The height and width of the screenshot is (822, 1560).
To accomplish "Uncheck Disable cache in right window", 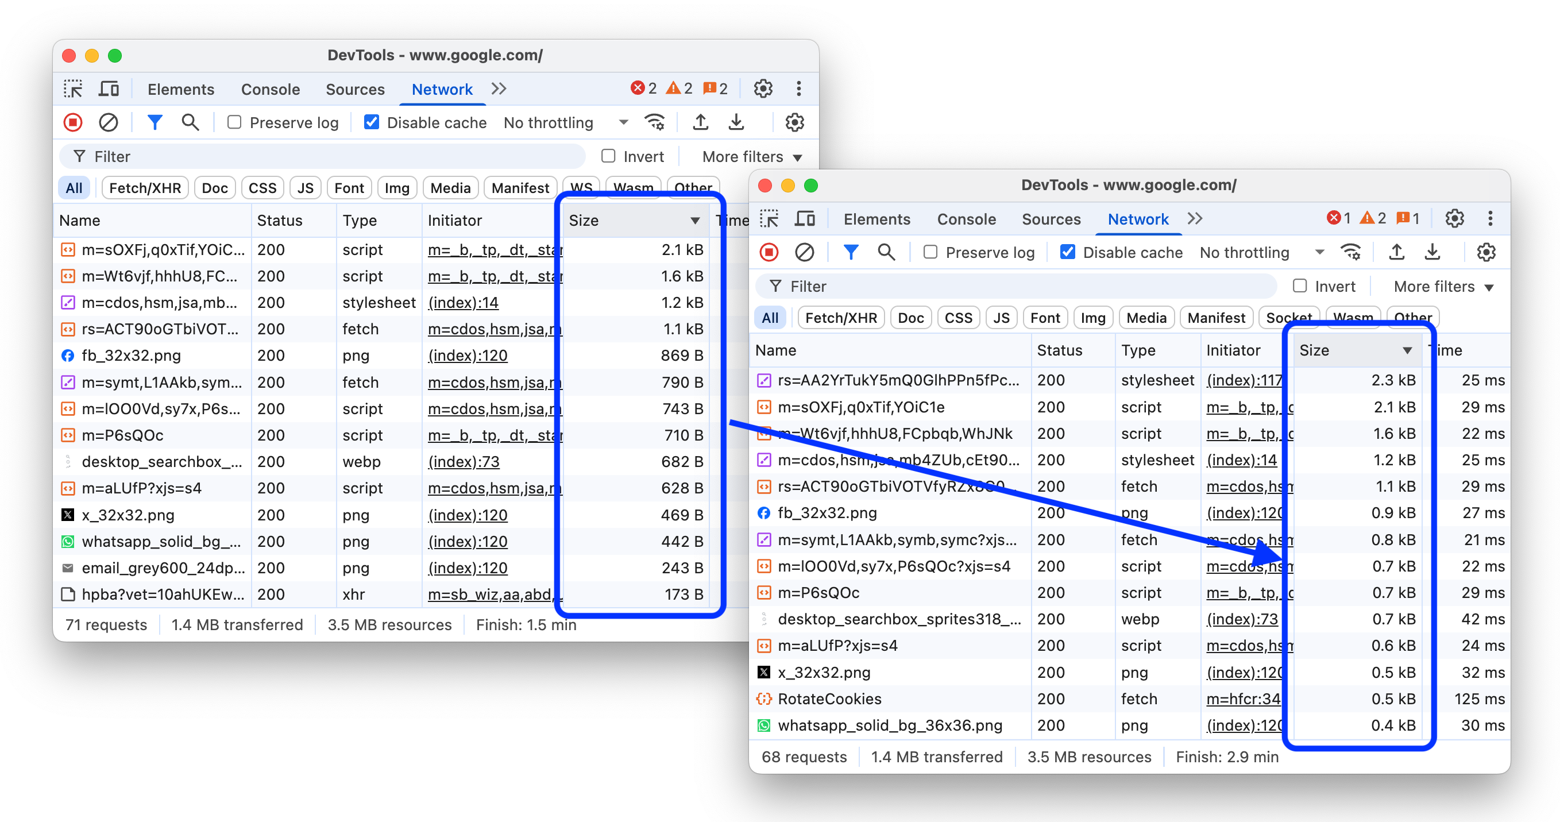I will tap(1068, 252).
